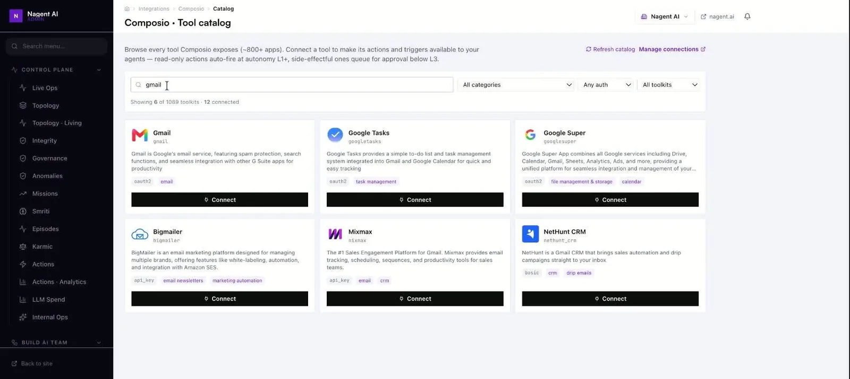
Task: Go to Composio breadcrumb
Action: [x=191, y=9]
